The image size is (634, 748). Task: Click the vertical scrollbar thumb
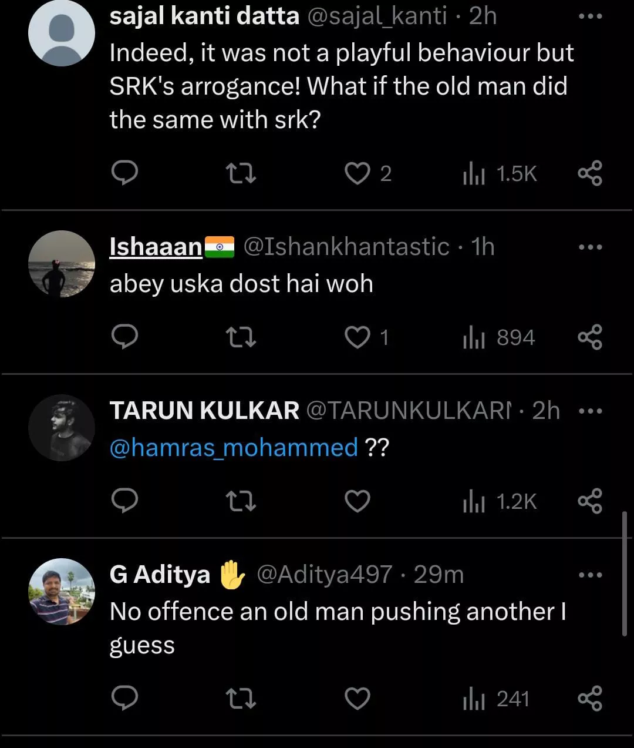point(624,573)
